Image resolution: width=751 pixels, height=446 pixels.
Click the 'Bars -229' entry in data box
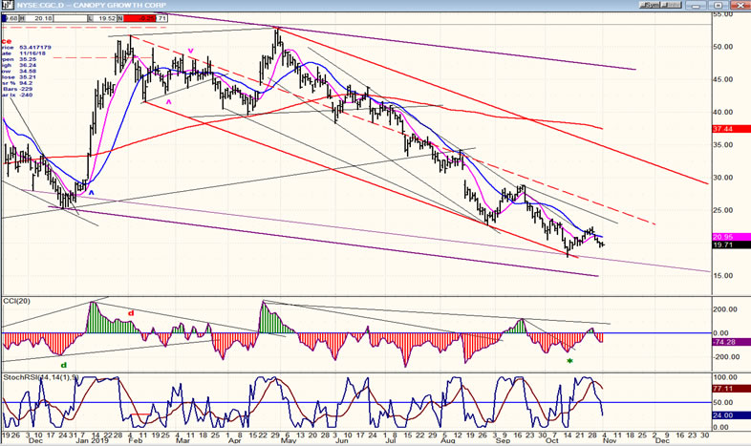click(x=17, y=89)
